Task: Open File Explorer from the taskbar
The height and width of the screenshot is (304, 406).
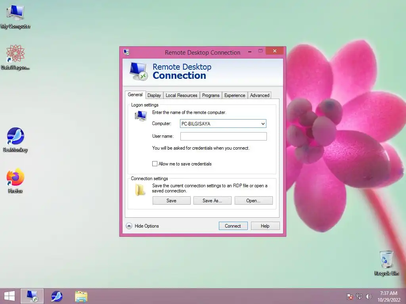Action: click(x=81, y=296)
